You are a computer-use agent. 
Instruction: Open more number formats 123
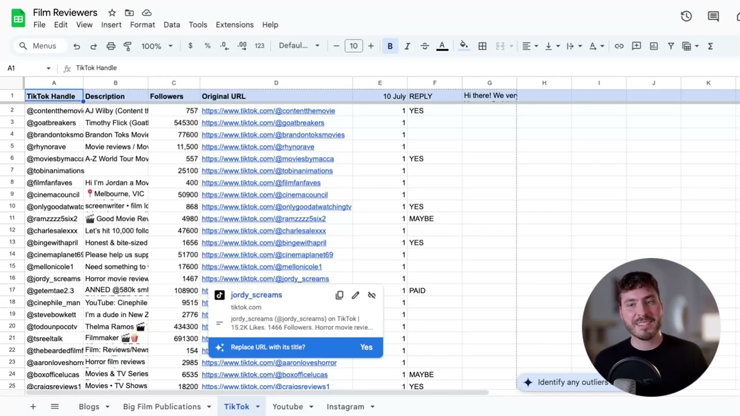pyautogui.click(x=260, y=46)
